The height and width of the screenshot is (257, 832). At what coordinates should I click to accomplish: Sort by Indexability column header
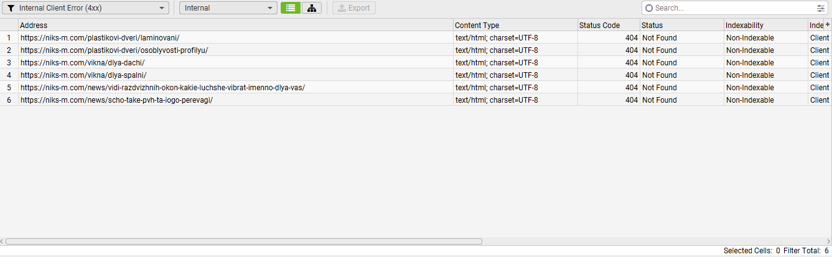tap(765, 26)
